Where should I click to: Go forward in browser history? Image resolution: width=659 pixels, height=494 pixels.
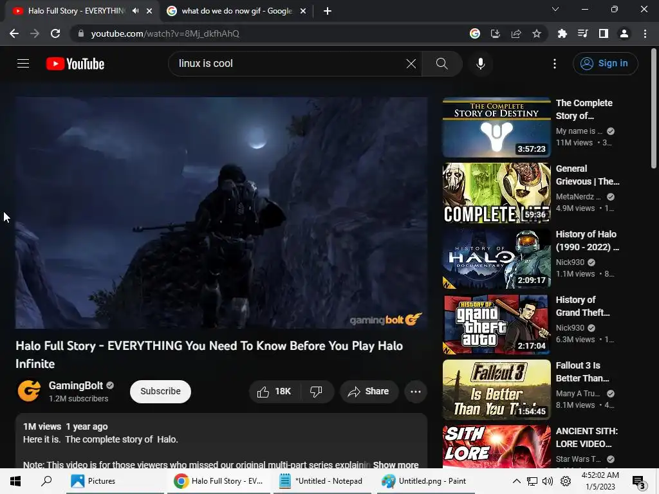point(35,33)
